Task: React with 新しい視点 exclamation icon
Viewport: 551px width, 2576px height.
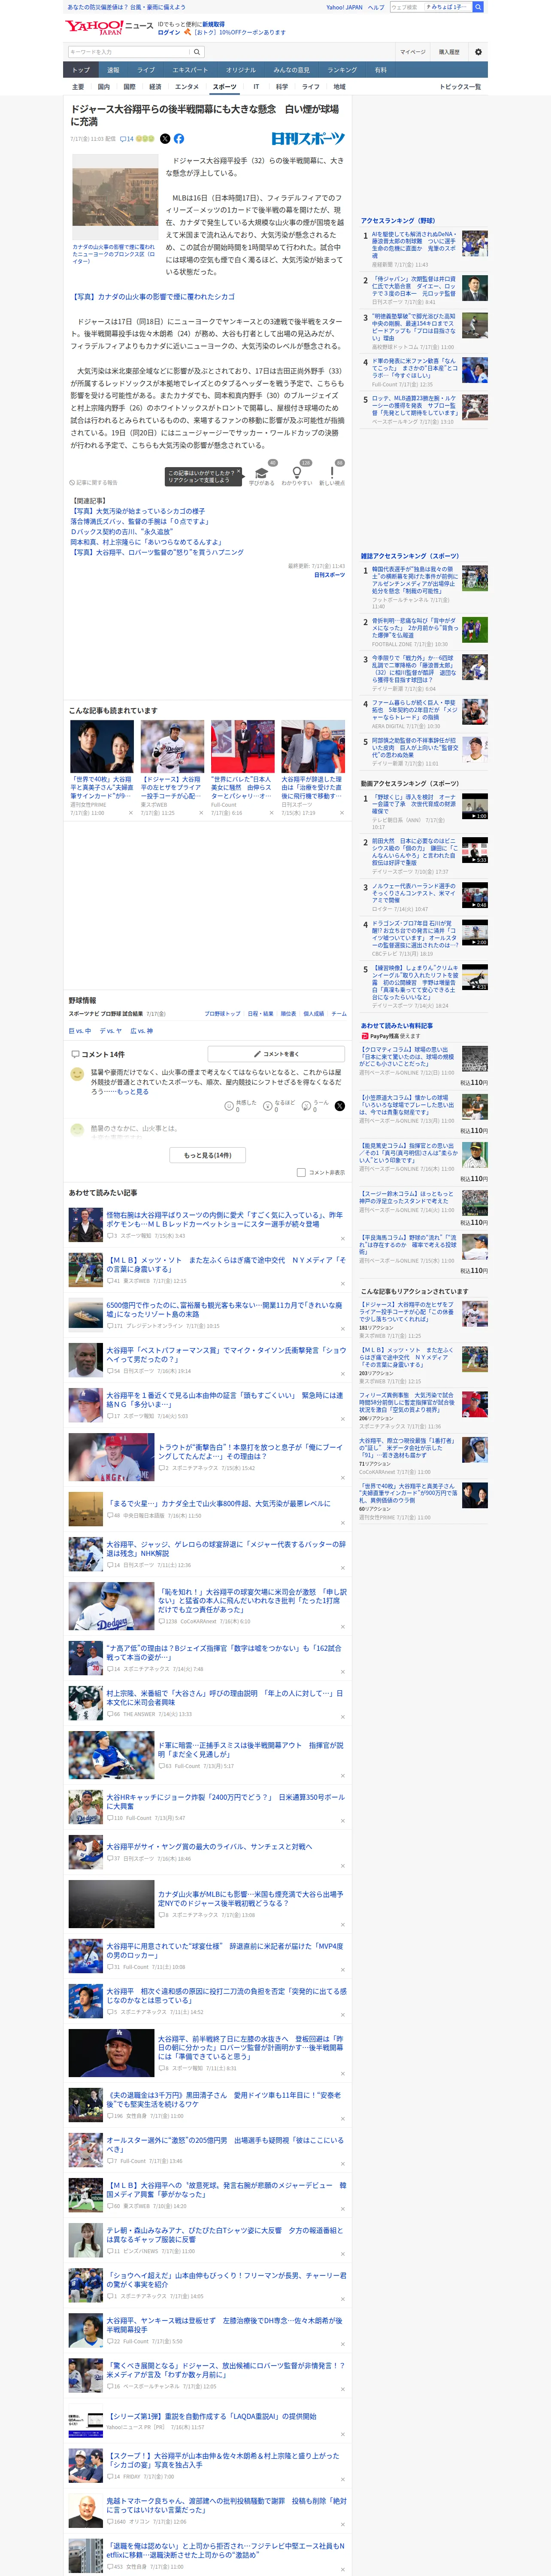Action: (x=332, y=474)
